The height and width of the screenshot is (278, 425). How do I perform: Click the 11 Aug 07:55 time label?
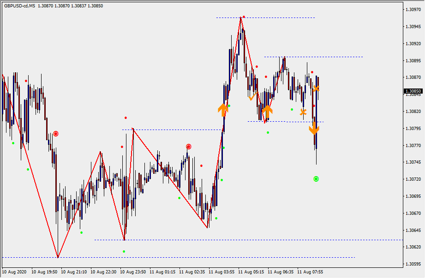pyautogui.click(x=310, y=272)
